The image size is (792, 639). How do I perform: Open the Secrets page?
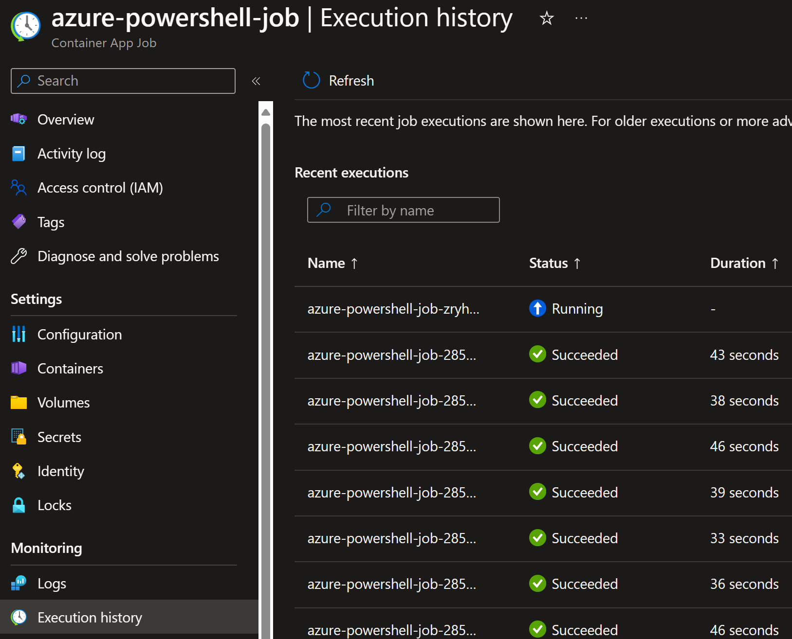pos(59,437)
